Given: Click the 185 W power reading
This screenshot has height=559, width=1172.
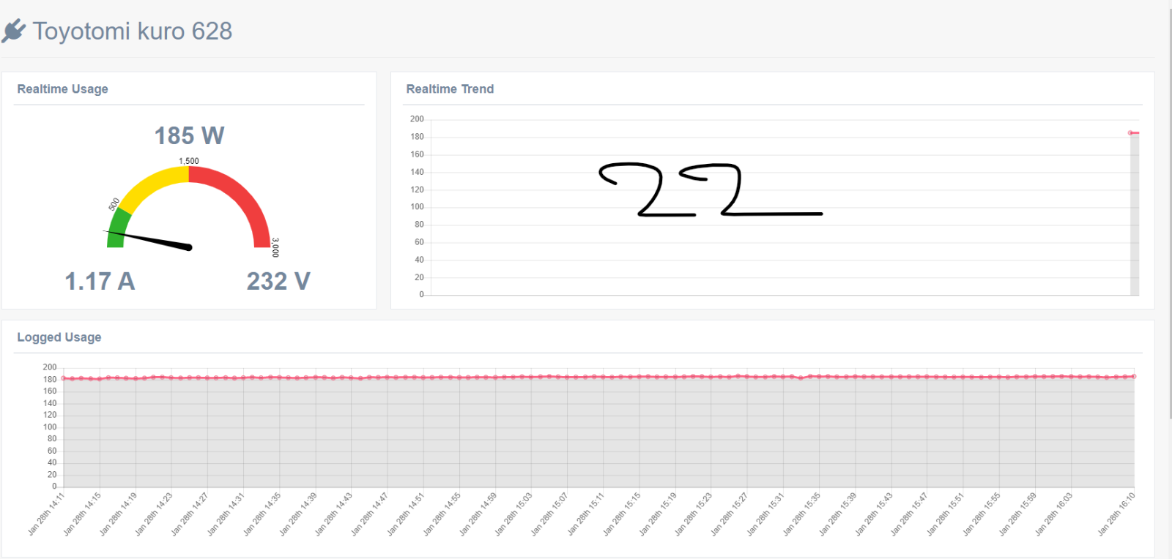Looking at the screenshot, I should coord(189,135).
